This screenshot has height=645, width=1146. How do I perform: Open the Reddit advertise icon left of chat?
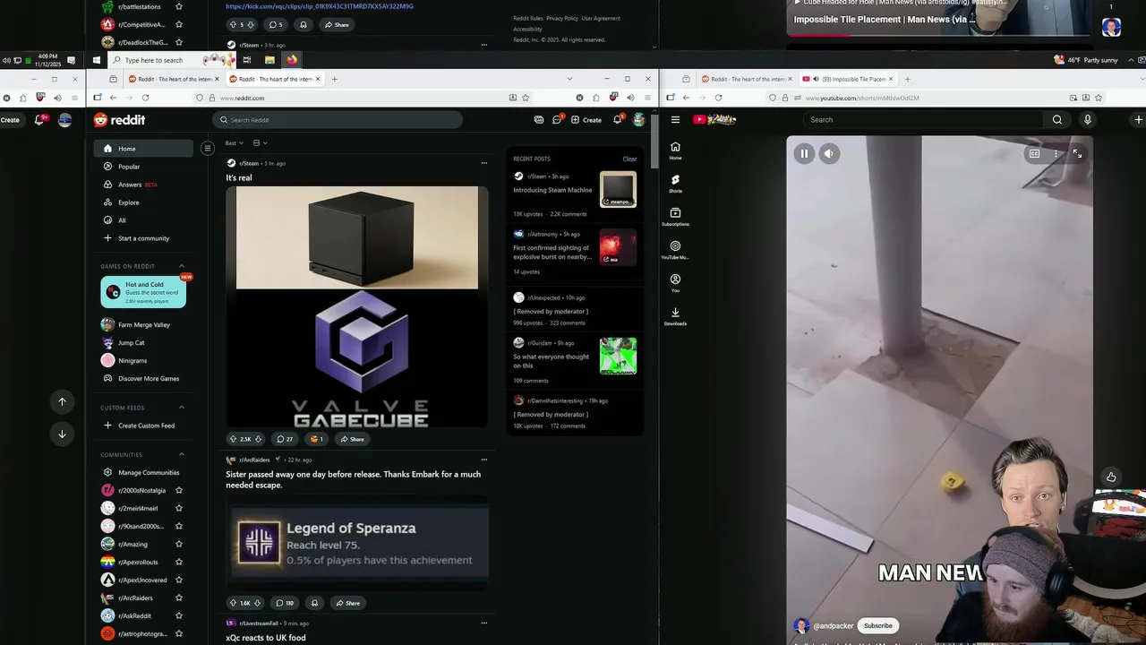pyautogui.click(x=538, y=119)
